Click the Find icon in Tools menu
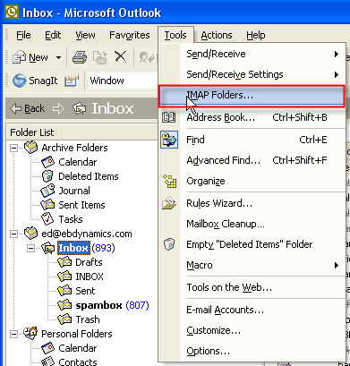Viewport: 350px width, 366px height. [x=169, y=140]
